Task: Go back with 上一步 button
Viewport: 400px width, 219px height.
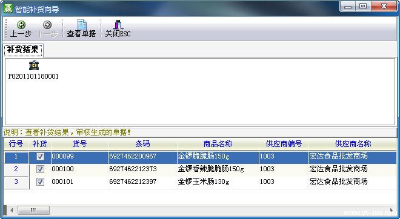Action: pos(21,29)
